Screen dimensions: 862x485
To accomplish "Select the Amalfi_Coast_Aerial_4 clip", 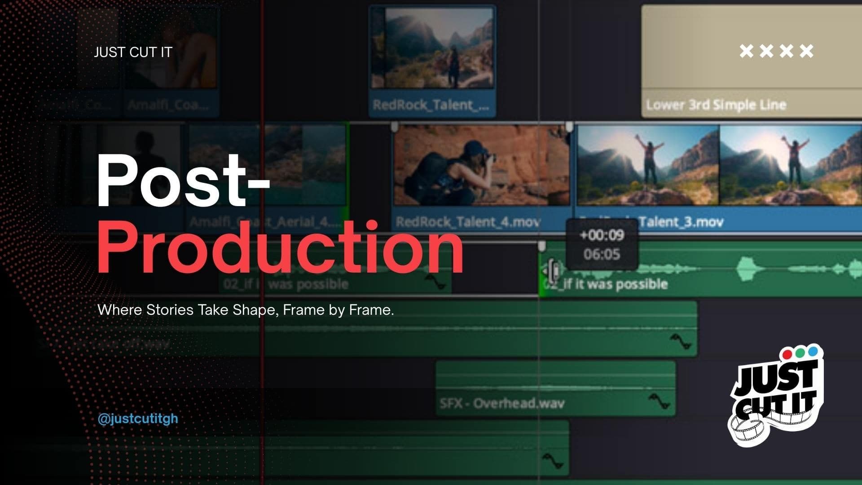I will (268, 178).
